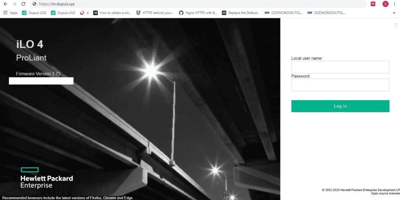
Task: Focus the Local user name field
Action: (x=340, y=67)
